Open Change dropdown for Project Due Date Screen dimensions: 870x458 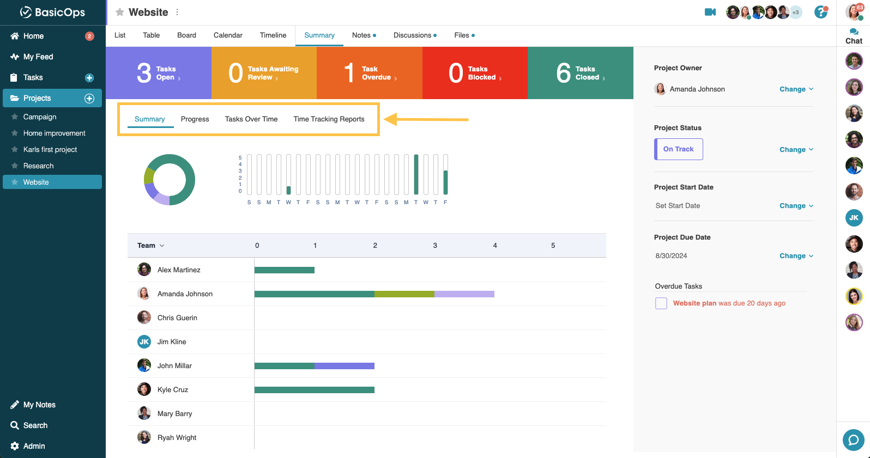[796, 256]
